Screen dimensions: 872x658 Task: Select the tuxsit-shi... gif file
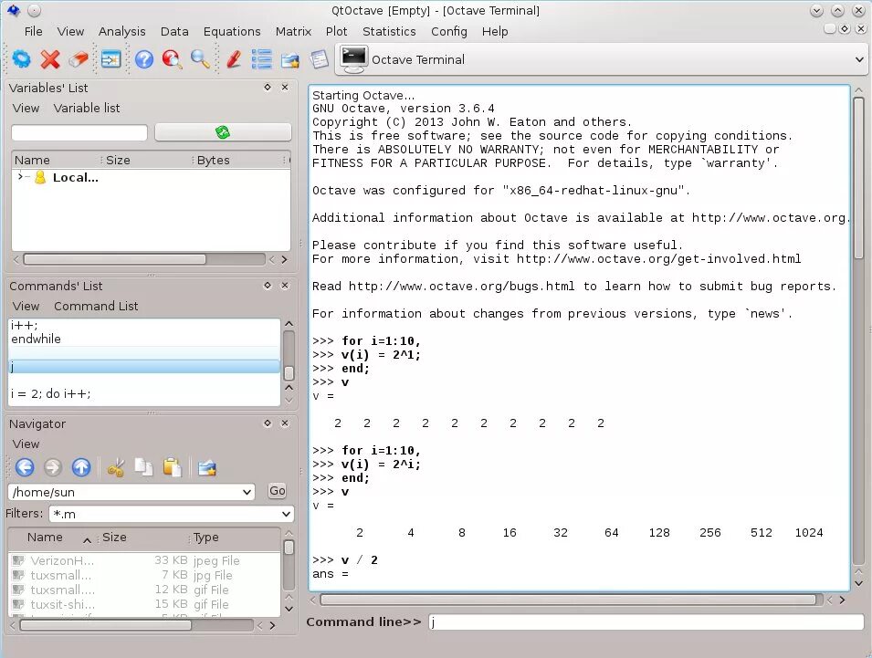click(x=144, y=604)
